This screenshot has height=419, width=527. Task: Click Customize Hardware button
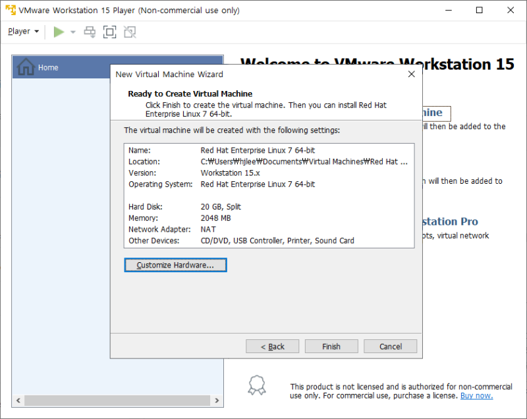point(175,265)
